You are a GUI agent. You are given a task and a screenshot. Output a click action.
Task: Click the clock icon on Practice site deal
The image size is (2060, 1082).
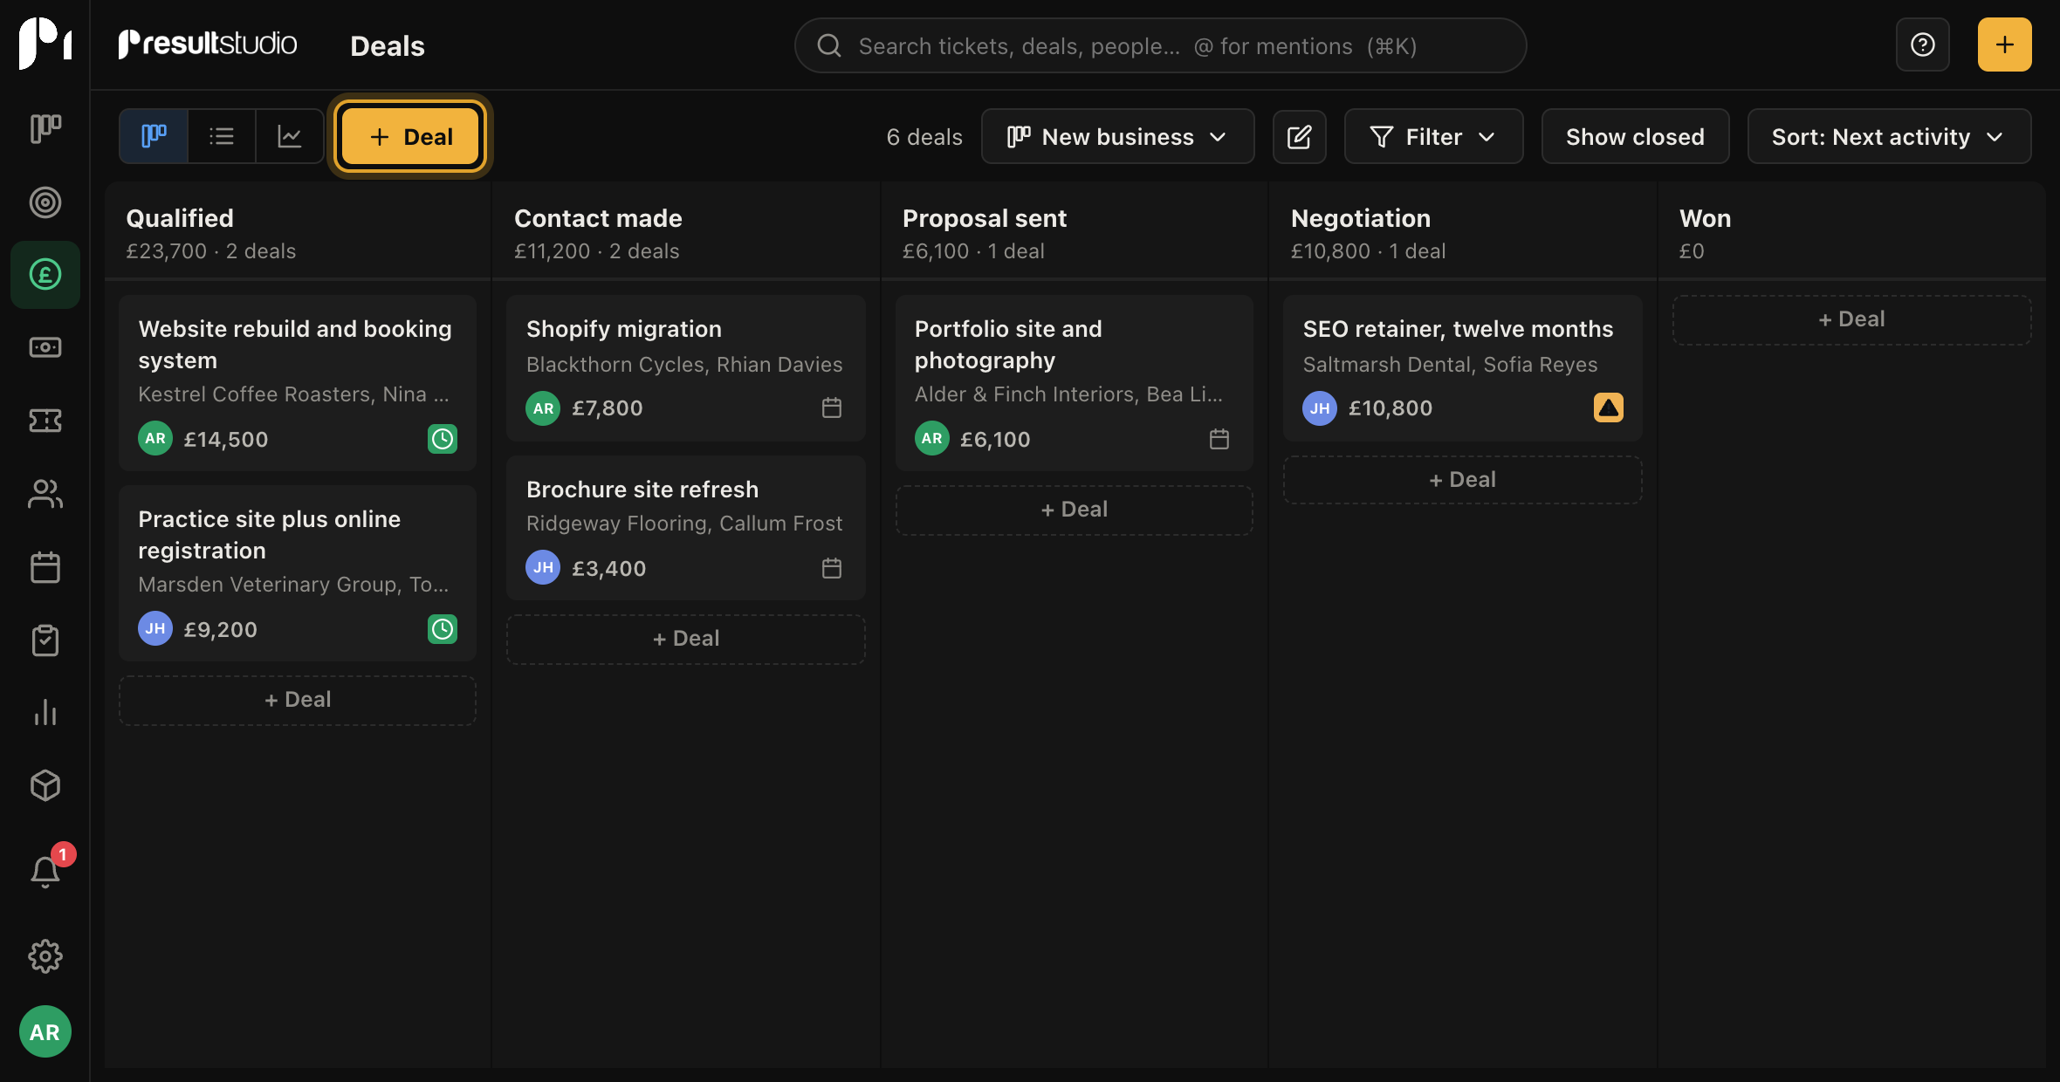[443, 628]
